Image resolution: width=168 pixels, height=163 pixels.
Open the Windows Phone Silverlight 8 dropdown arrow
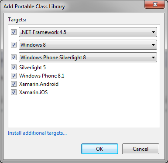tap(153, 58)
